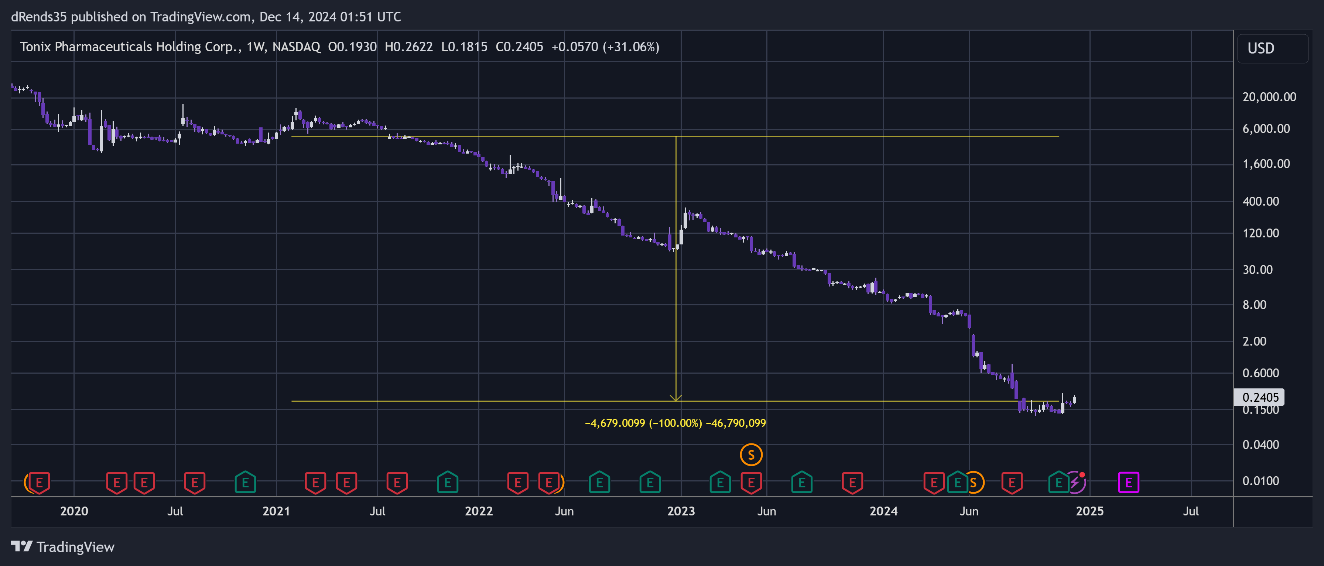Open the orange split marker above the earnings row
The width and height of the screenshot is (1324, 566).
[x=751, y=454]
